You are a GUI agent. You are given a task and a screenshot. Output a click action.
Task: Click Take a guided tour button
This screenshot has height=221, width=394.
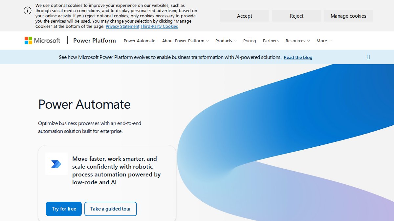point(111,209)
